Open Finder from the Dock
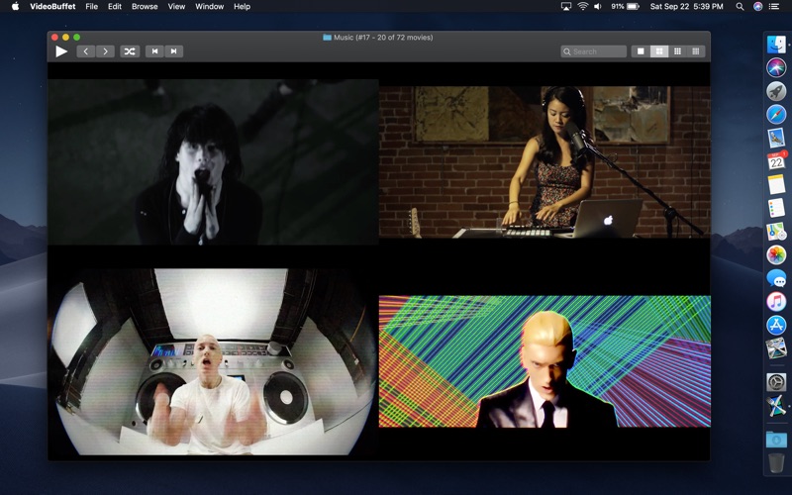This screenshot has height=495, width=792. (776, 44)
